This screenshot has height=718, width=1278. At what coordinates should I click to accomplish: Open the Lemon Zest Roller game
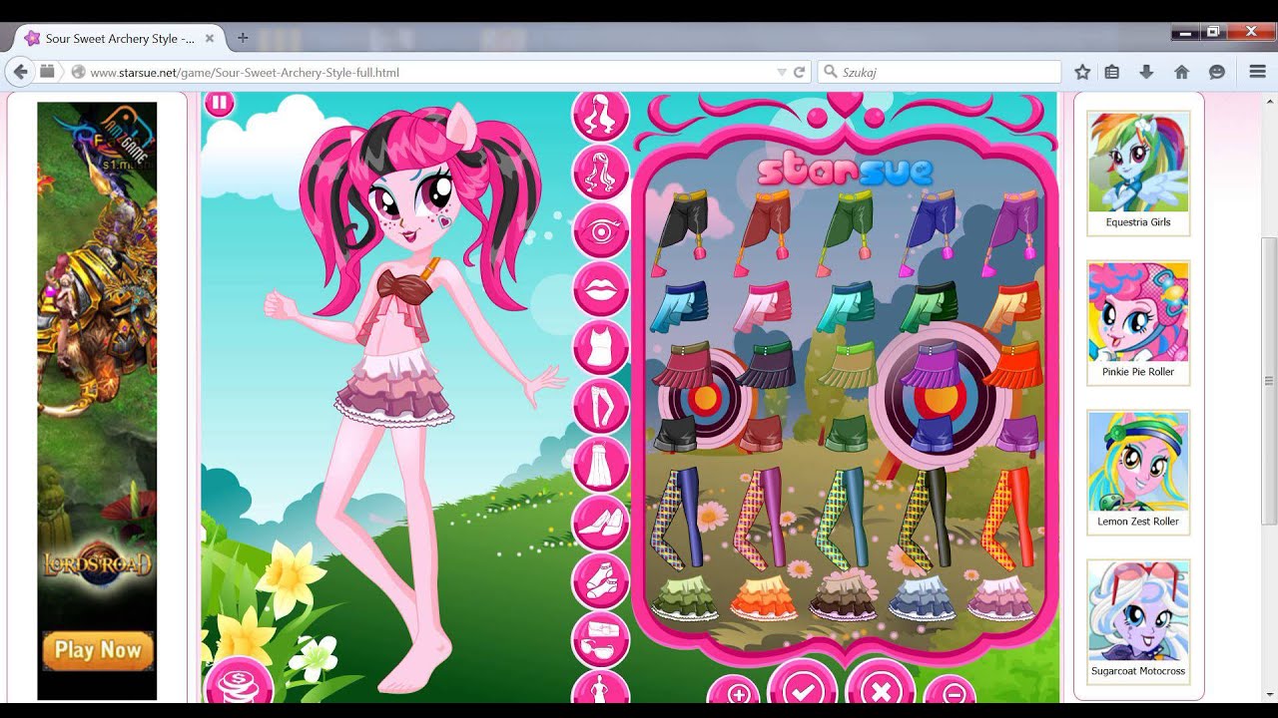(x=1138, y=473)
